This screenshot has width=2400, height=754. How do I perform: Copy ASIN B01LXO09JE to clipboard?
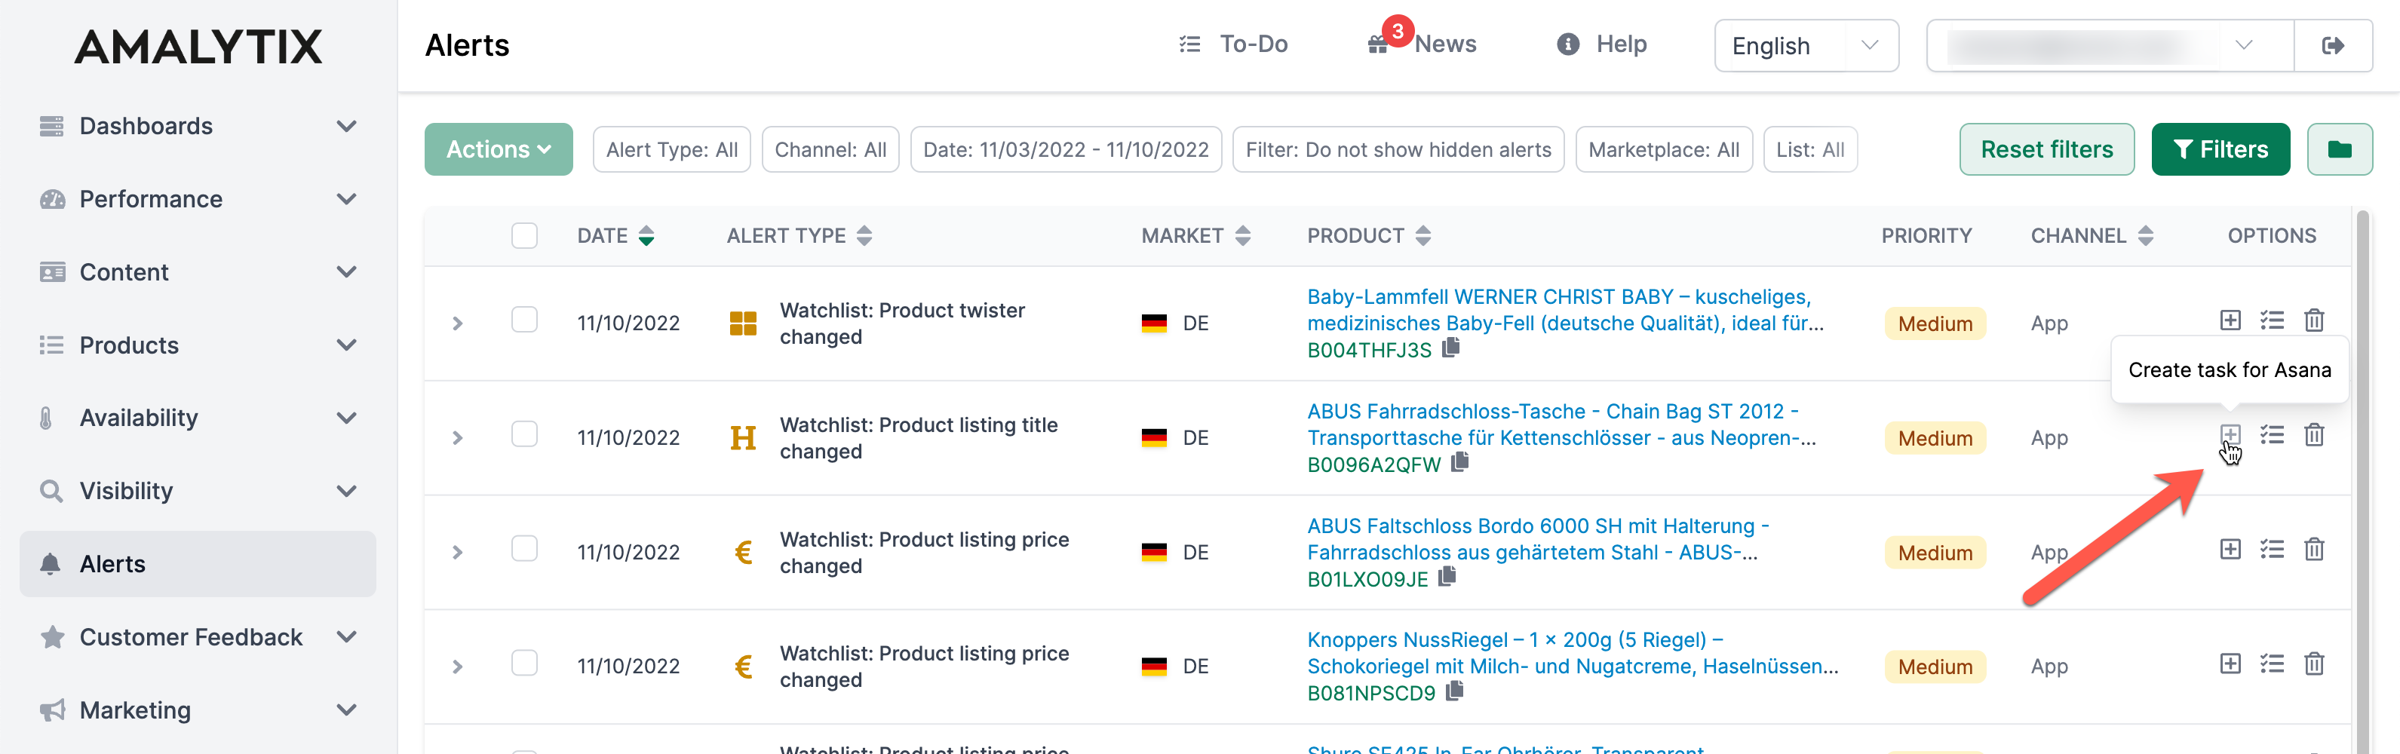[1447, 577]
